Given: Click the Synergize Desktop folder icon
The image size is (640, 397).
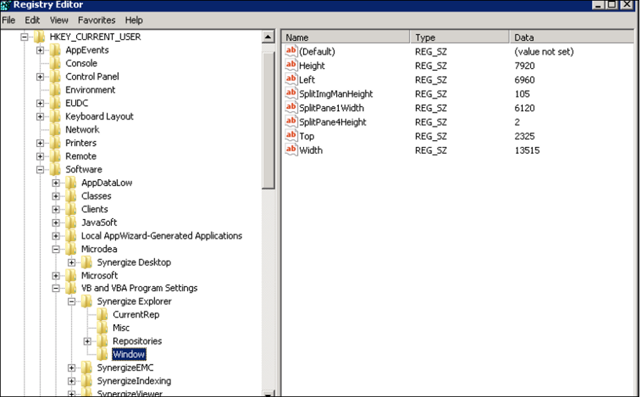Looking at the screenshot, I should (x=86, y=262).
